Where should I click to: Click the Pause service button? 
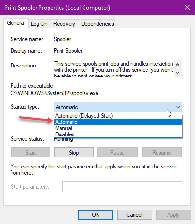point(118,153)
